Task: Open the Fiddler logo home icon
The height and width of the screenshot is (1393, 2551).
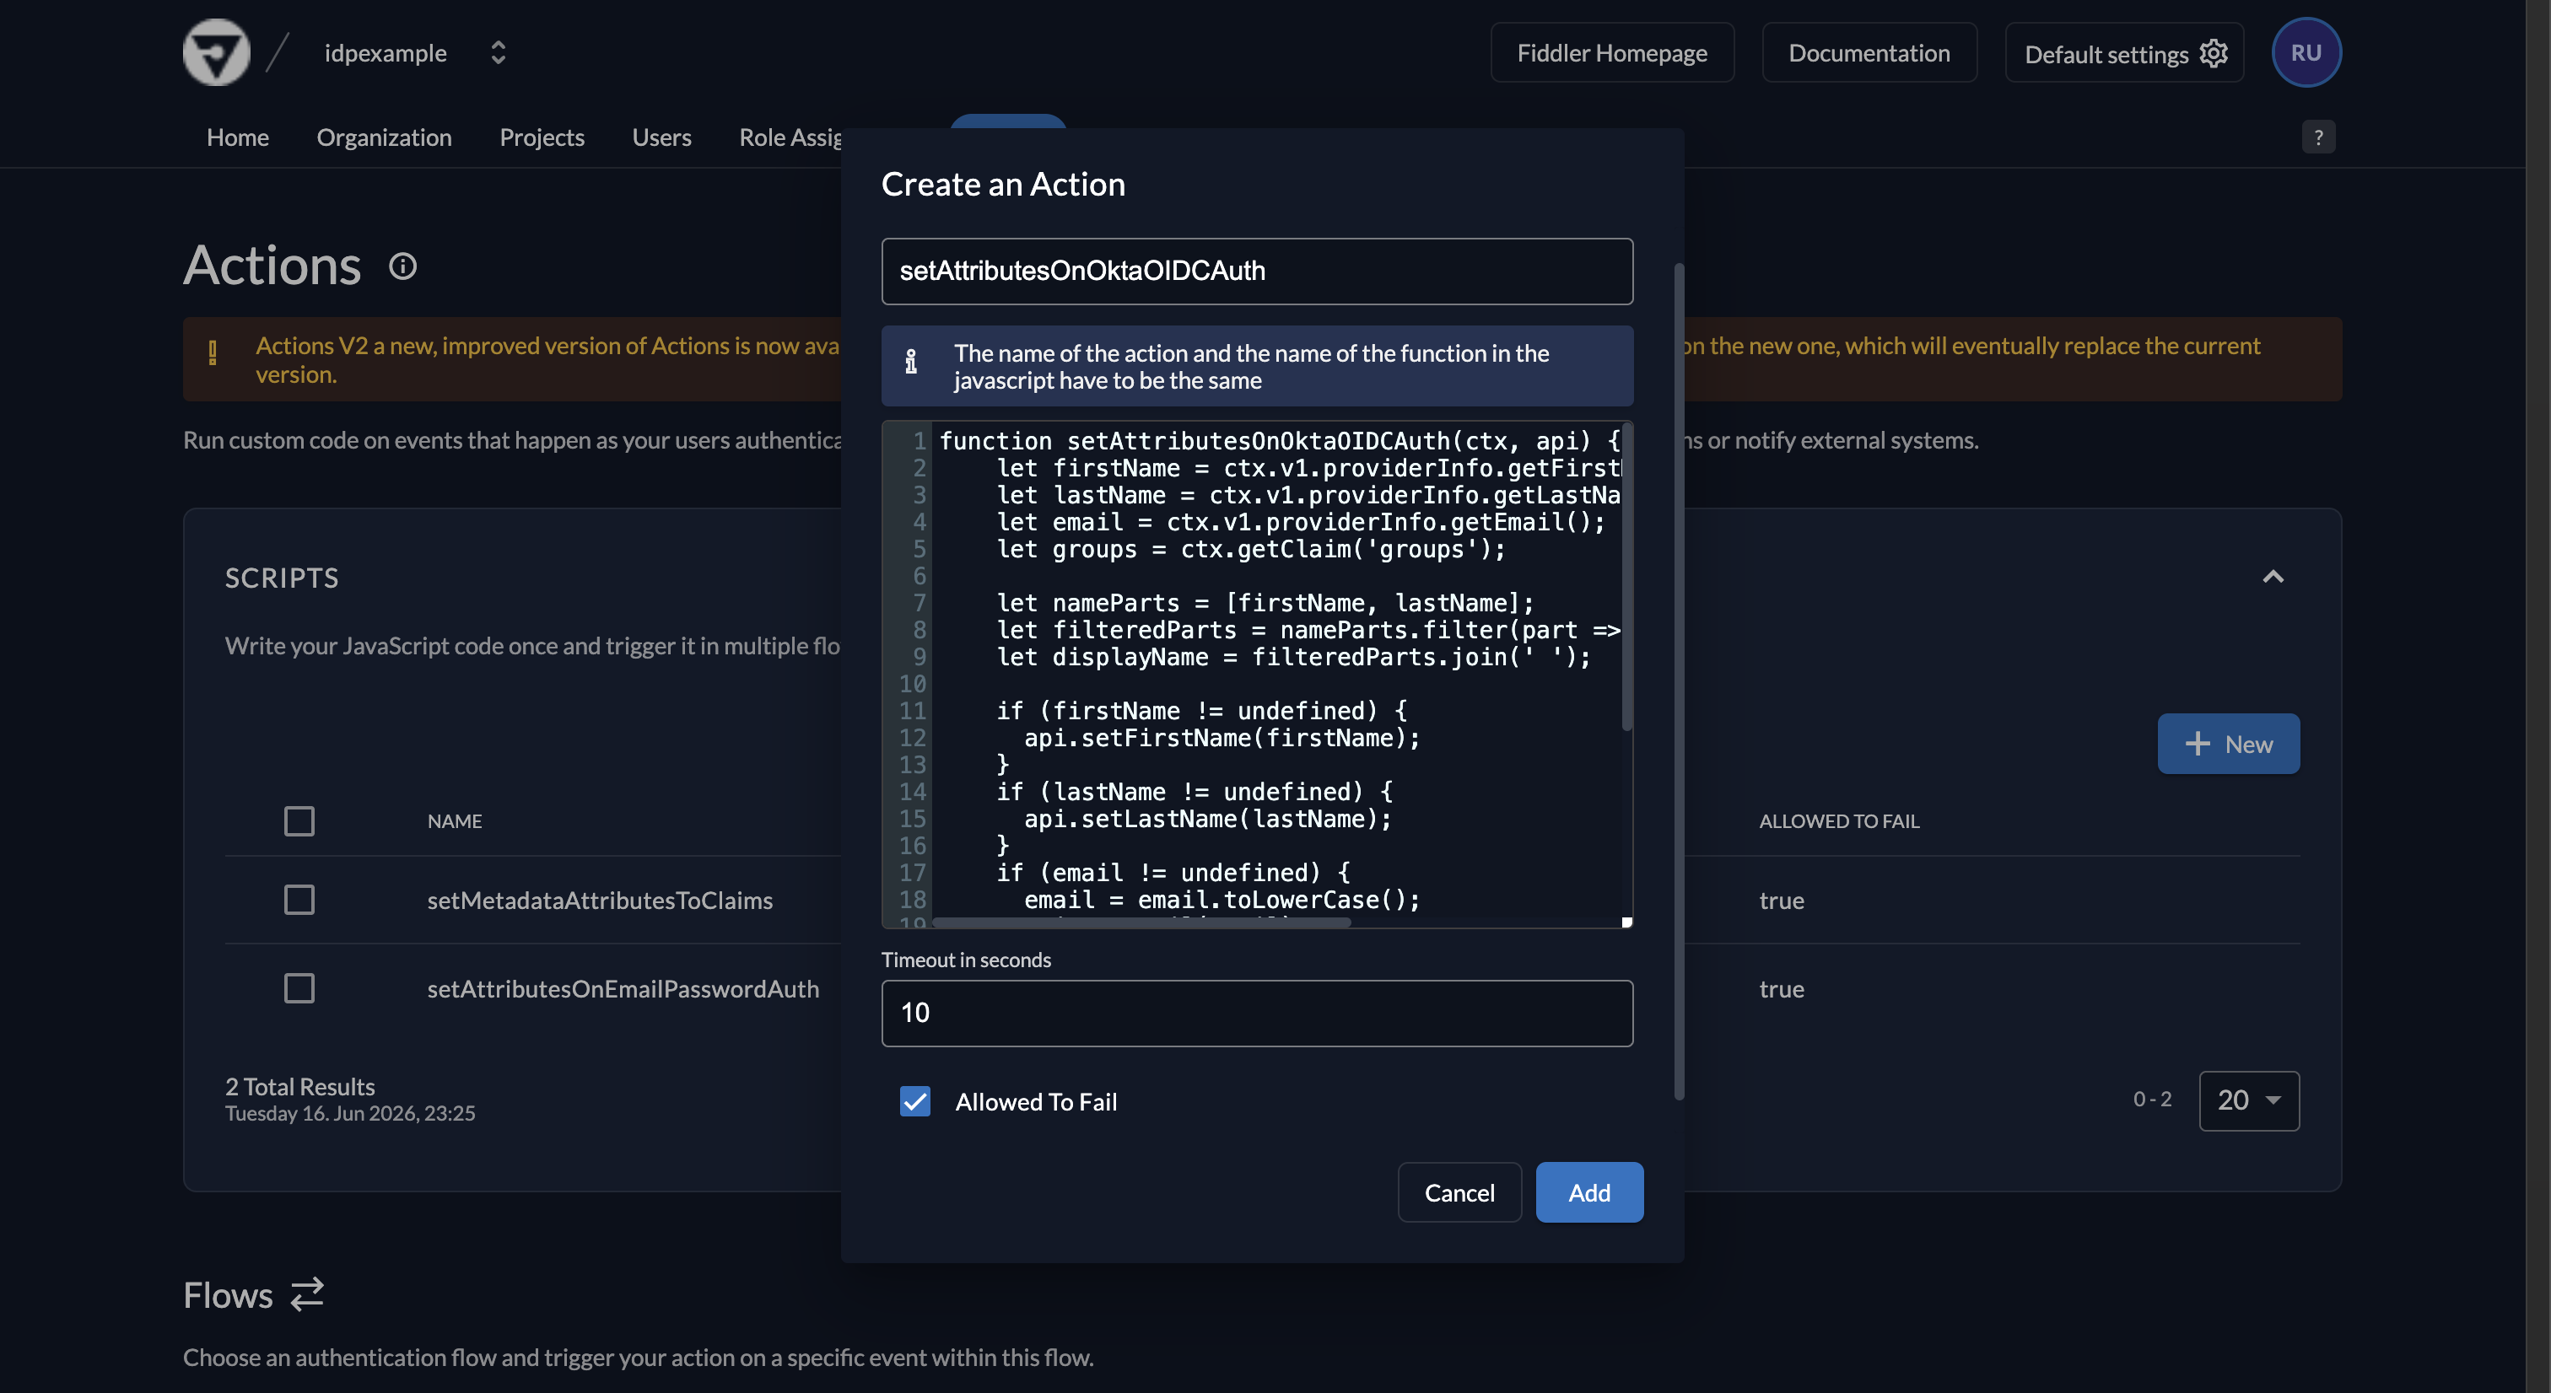Action: 216,52
